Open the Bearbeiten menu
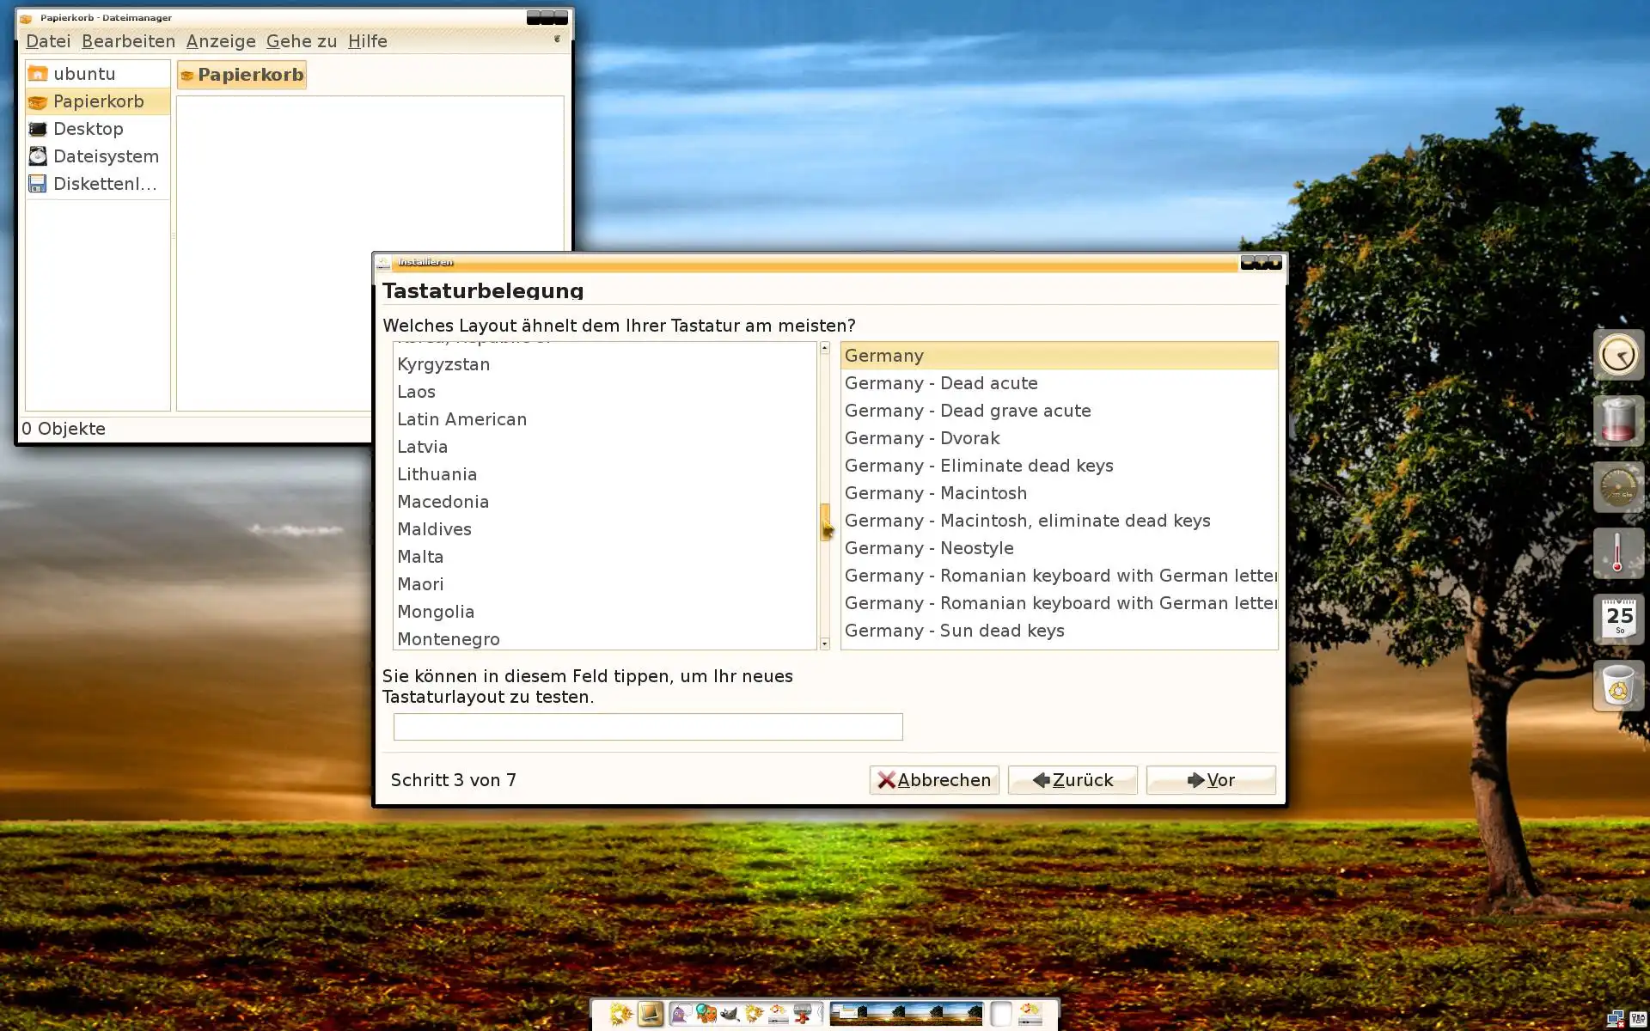Screen dimensions: 1650x1031 (x=128, y=41)
